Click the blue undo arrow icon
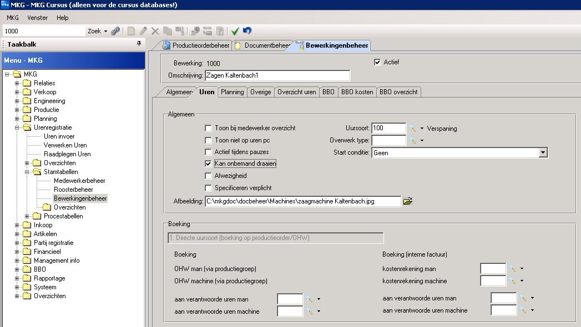This screenshot has width=581, height=327. coord(247,30)
